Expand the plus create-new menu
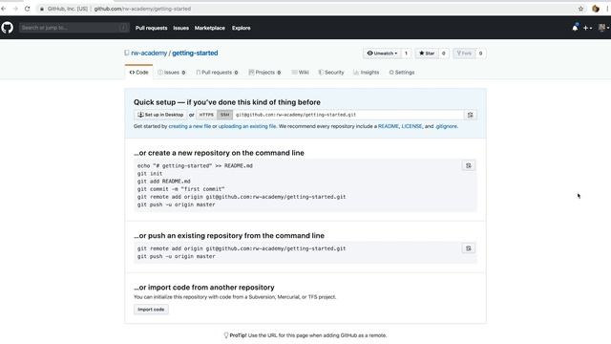 pos(587,28)
